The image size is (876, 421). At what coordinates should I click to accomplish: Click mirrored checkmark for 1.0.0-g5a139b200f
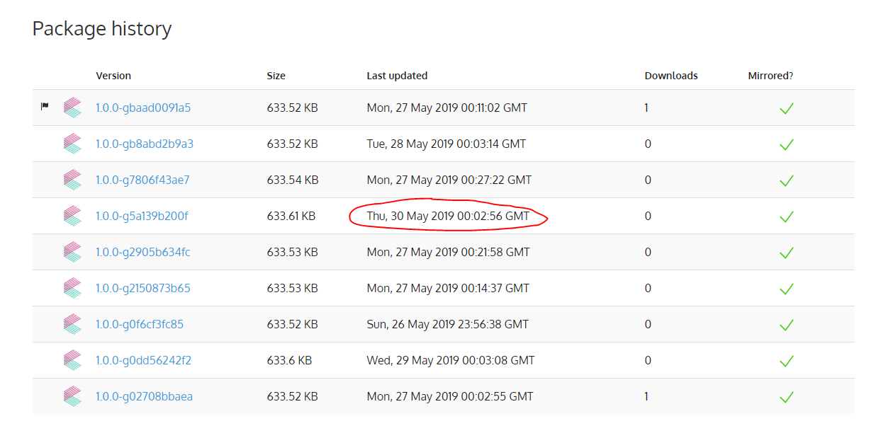point(786,217)
